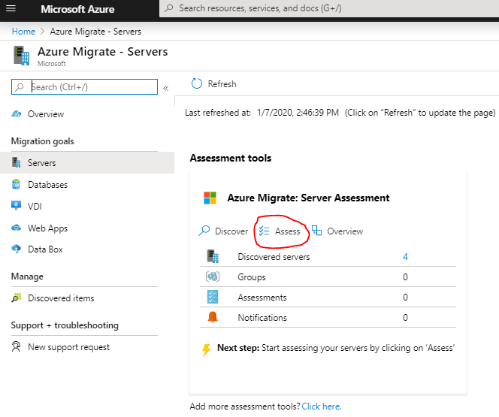Click the Discovered items icon

pos(17,298)
